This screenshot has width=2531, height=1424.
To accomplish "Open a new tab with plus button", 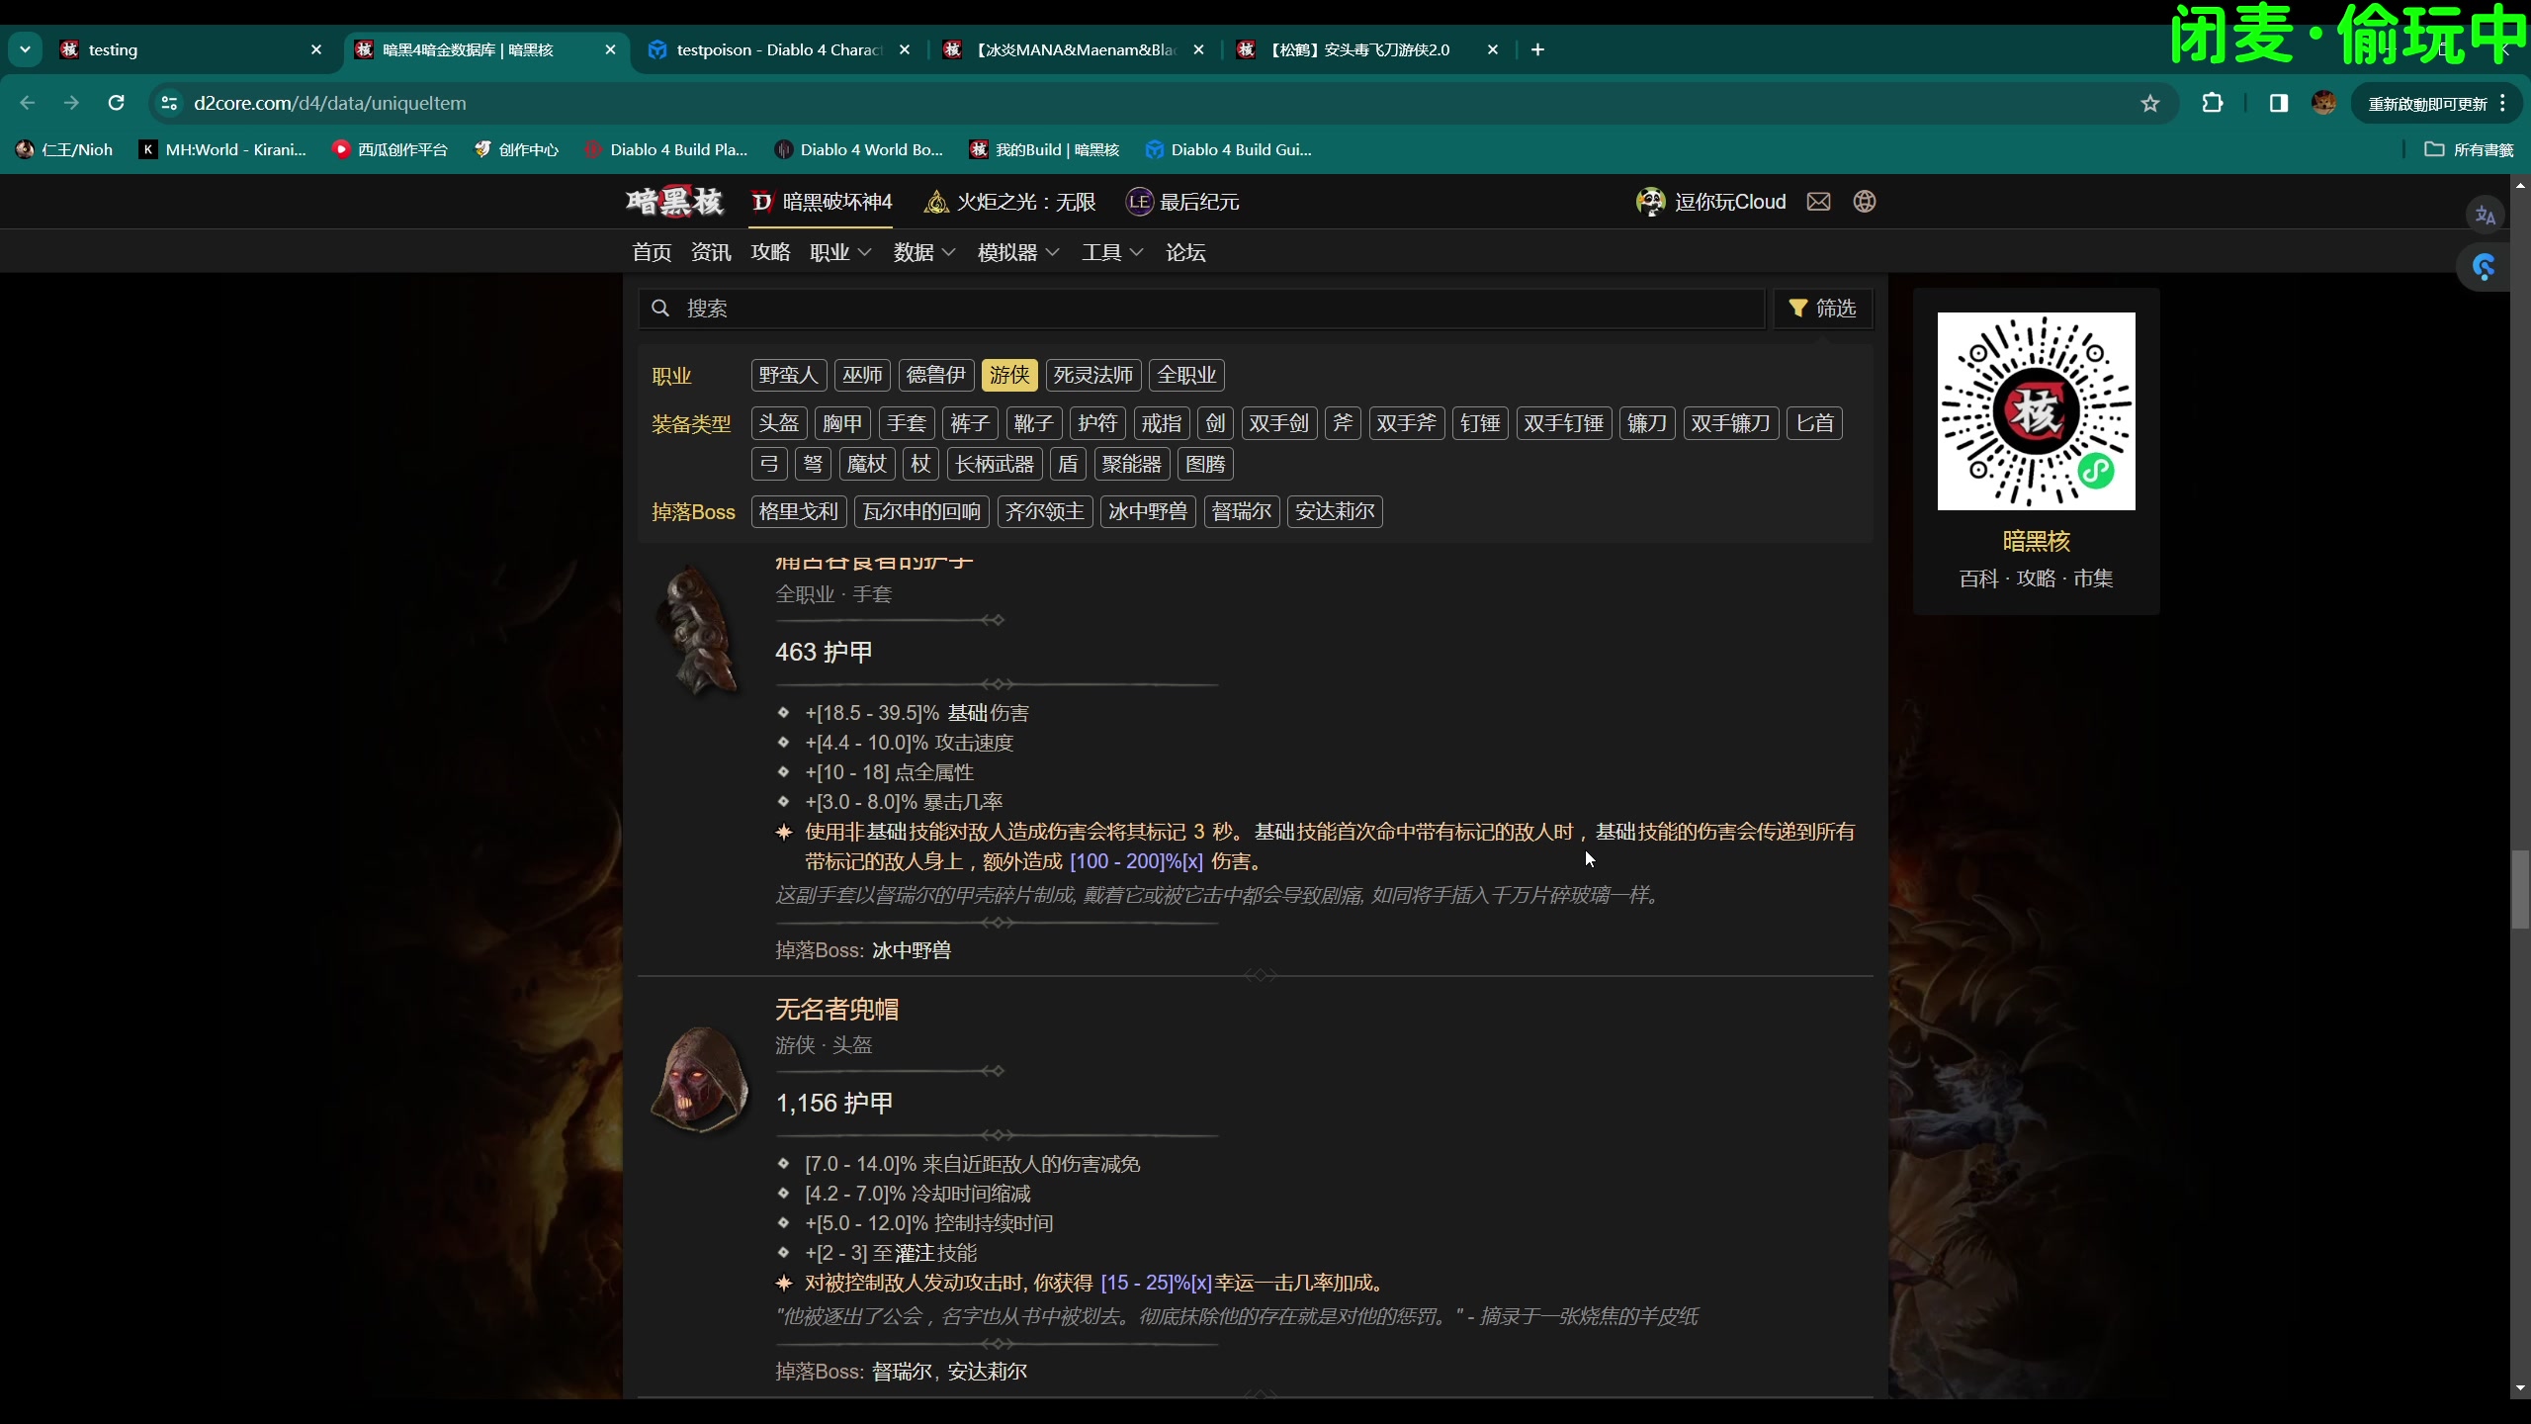I will [x=1537, y=49].
